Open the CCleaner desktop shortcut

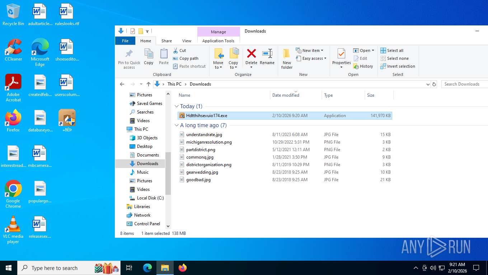click(x=13, y=50)
